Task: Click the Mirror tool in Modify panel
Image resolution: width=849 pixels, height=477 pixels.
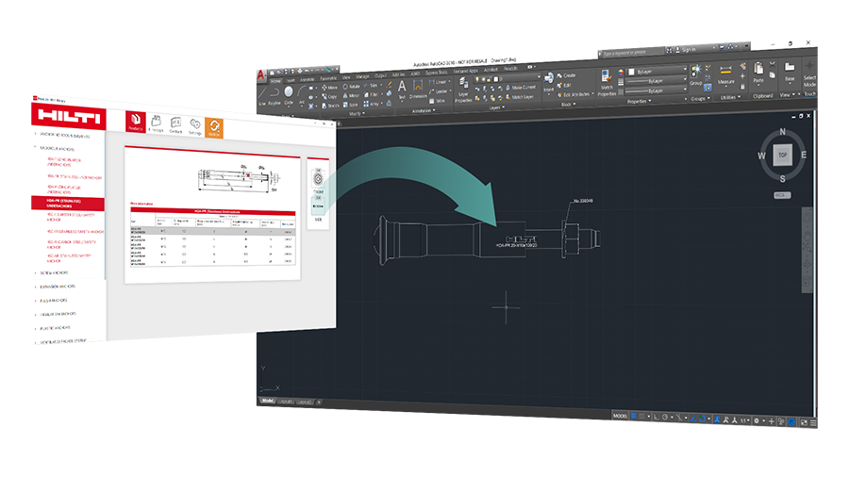Action: pyautogui.click(x=351, y=96)
